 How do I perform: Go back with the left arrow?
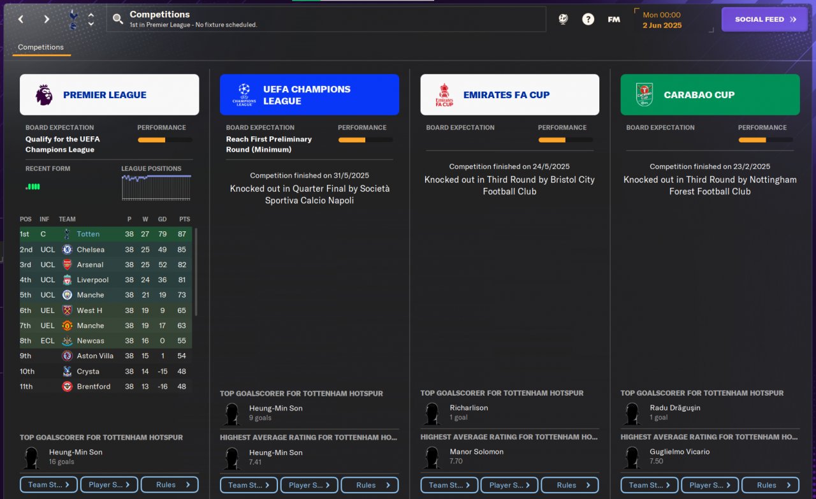[x=21, y=19]
